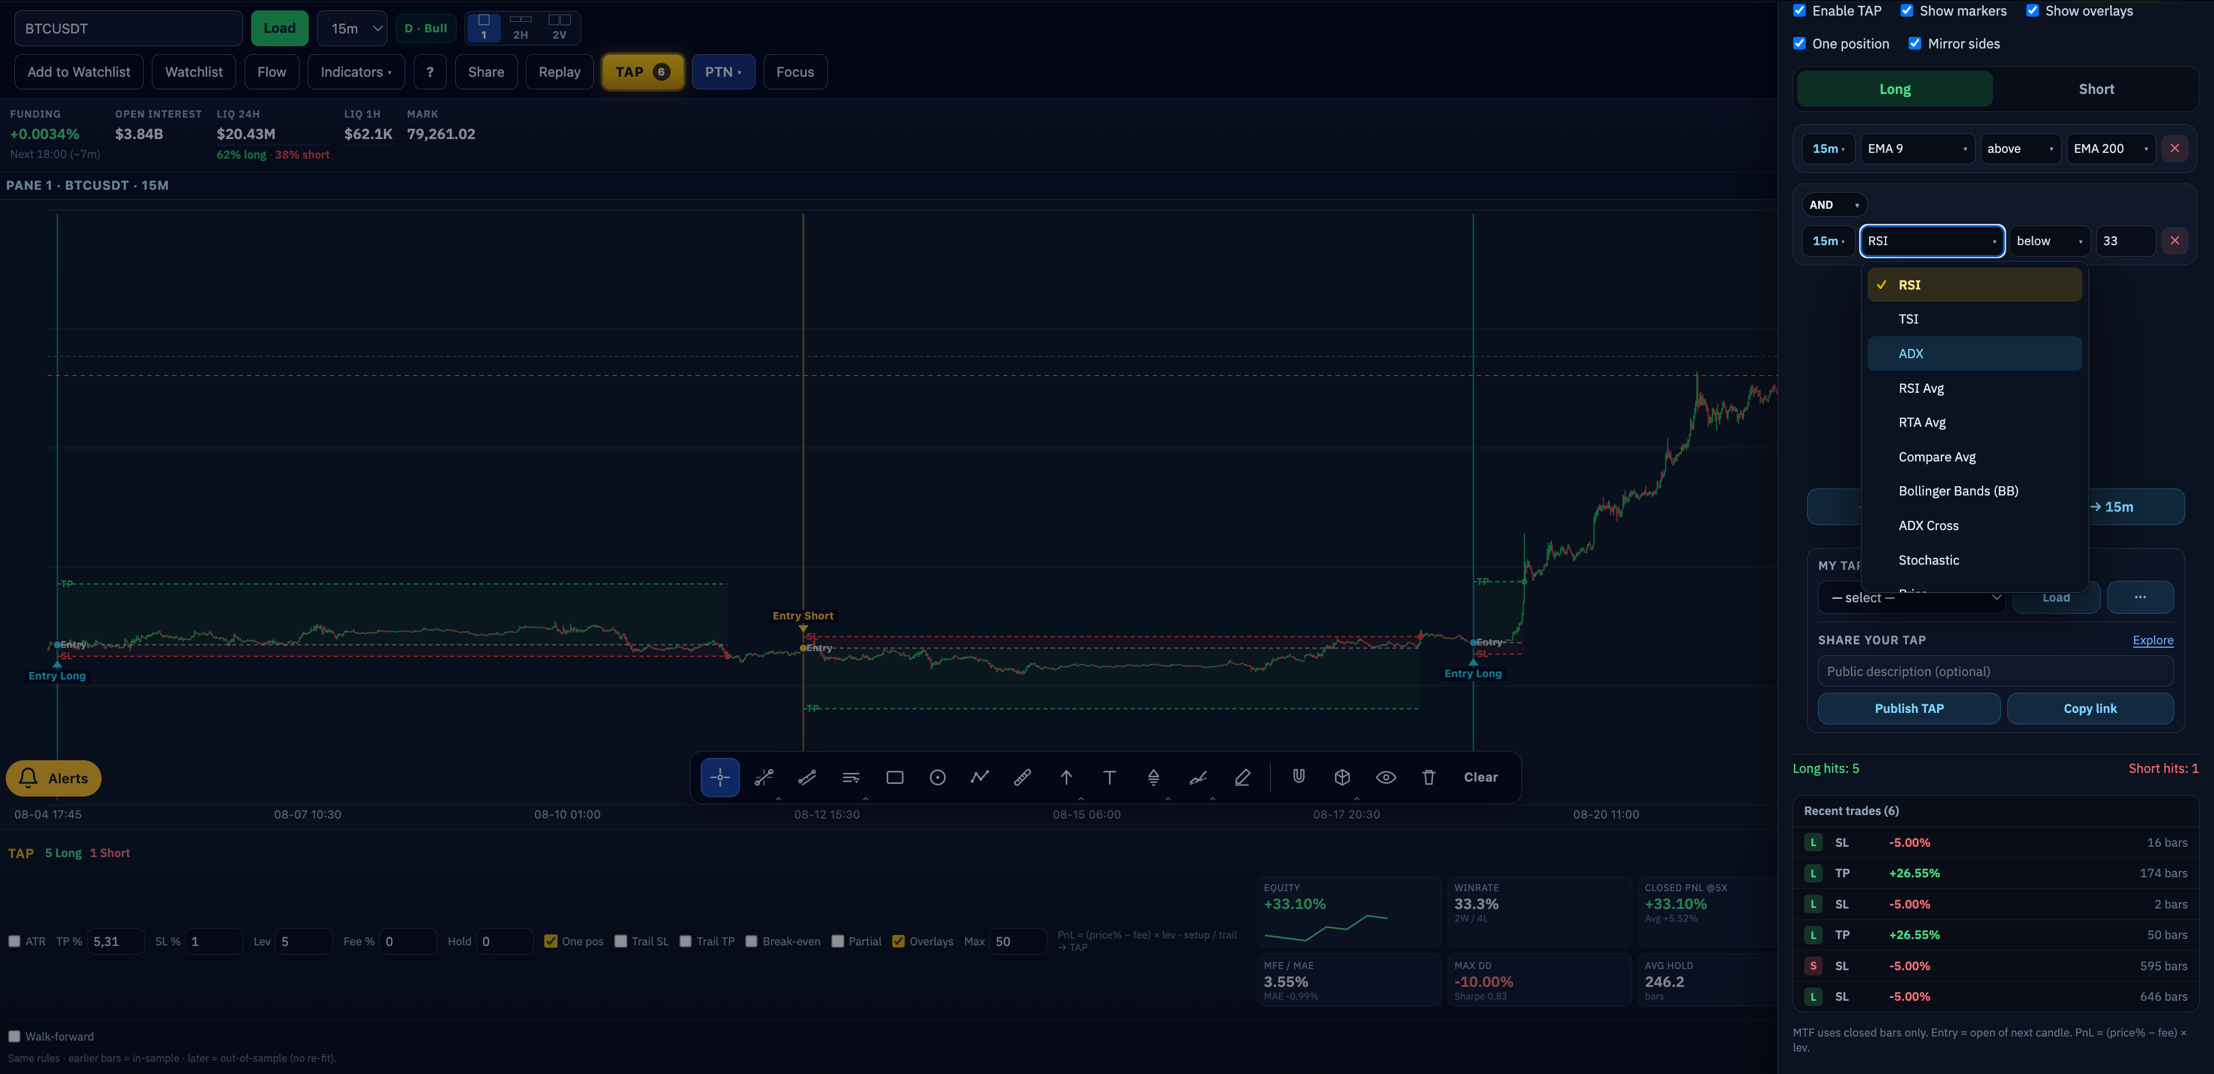Screen dimensions: 2214x1074
Task: Open the 'above' comparator dropdown
Action: [x=2019, y=149]
